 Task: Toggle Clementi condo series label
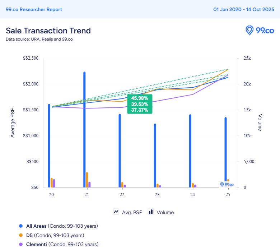[x=62, y=244]
